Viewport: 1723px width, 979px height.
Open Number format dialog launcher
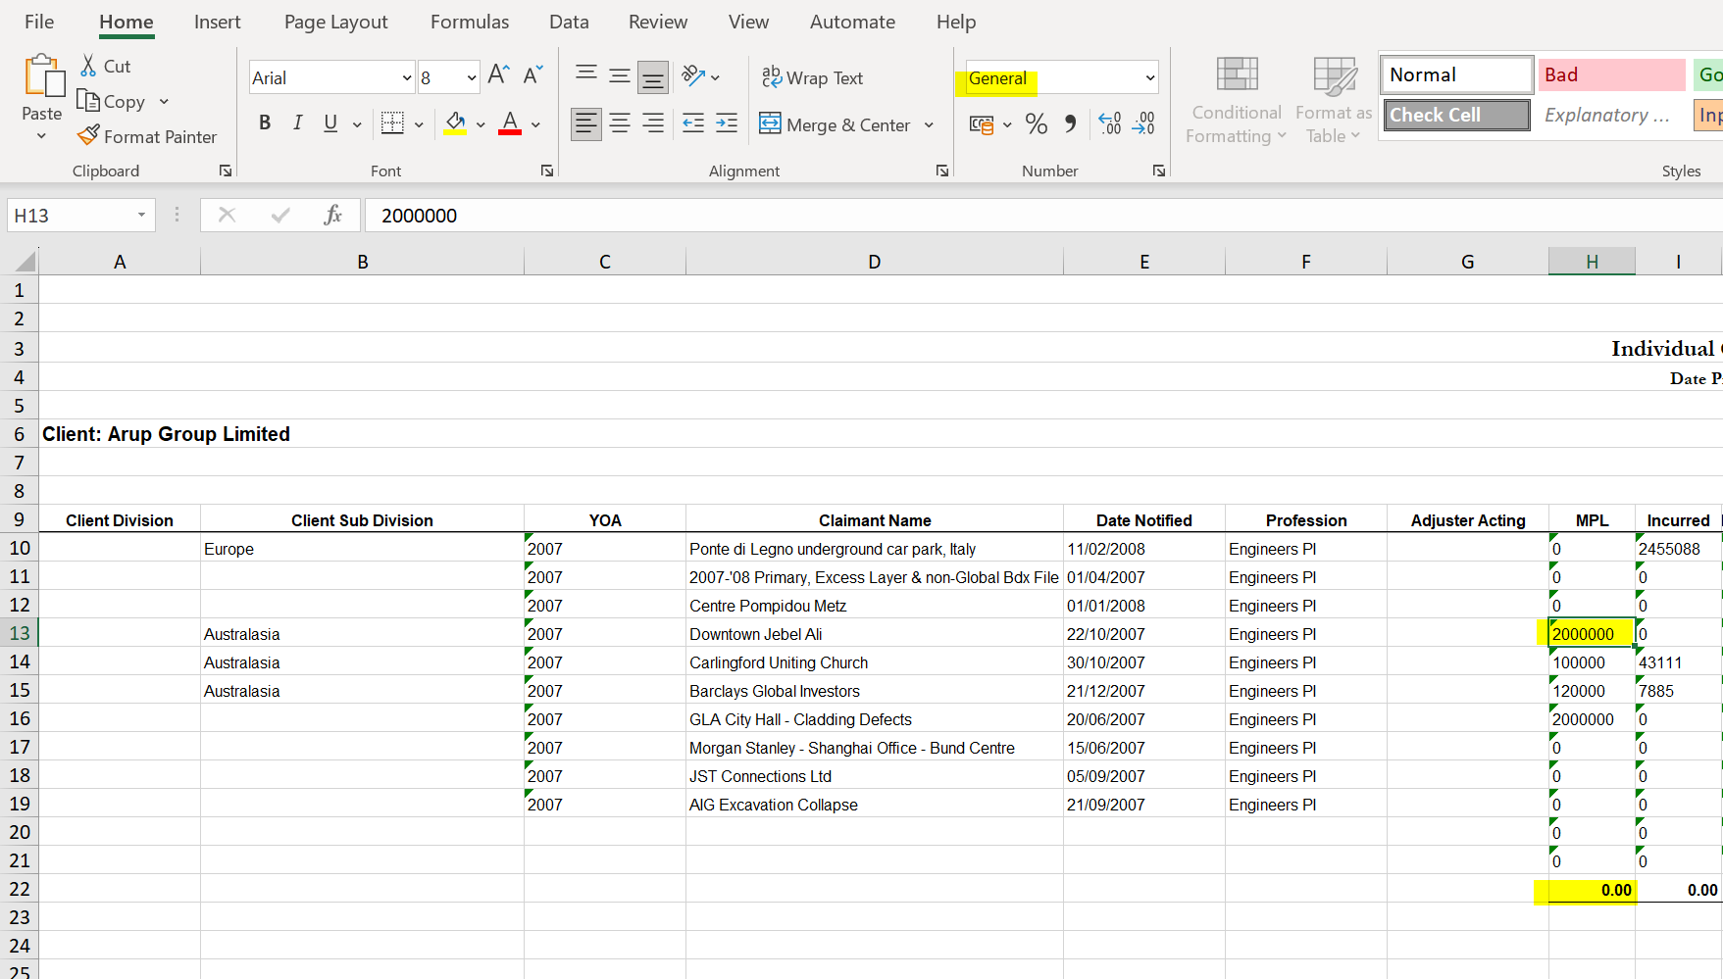point(1159,171)
